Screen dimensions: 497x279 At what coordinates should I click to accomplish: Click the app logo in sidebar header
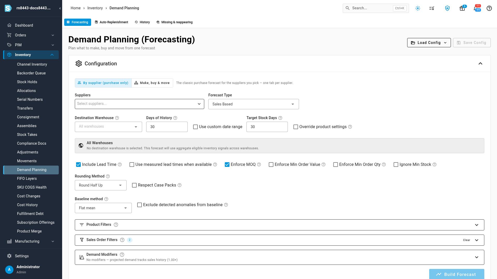point(8,8)
